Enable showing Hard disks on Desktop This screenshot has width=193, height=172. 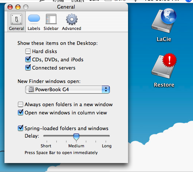[28, 51]
